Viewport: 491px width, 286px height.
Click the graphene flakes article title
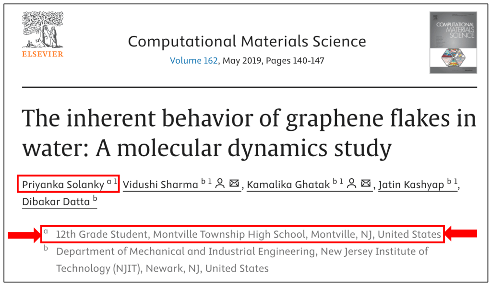249,133
